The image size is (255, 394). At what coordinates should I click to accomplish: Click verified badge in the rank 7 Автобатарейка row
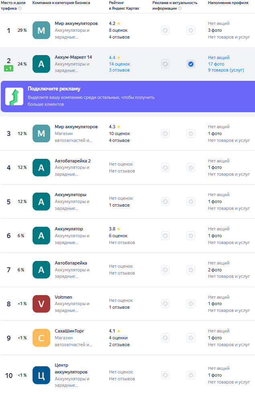191,270
